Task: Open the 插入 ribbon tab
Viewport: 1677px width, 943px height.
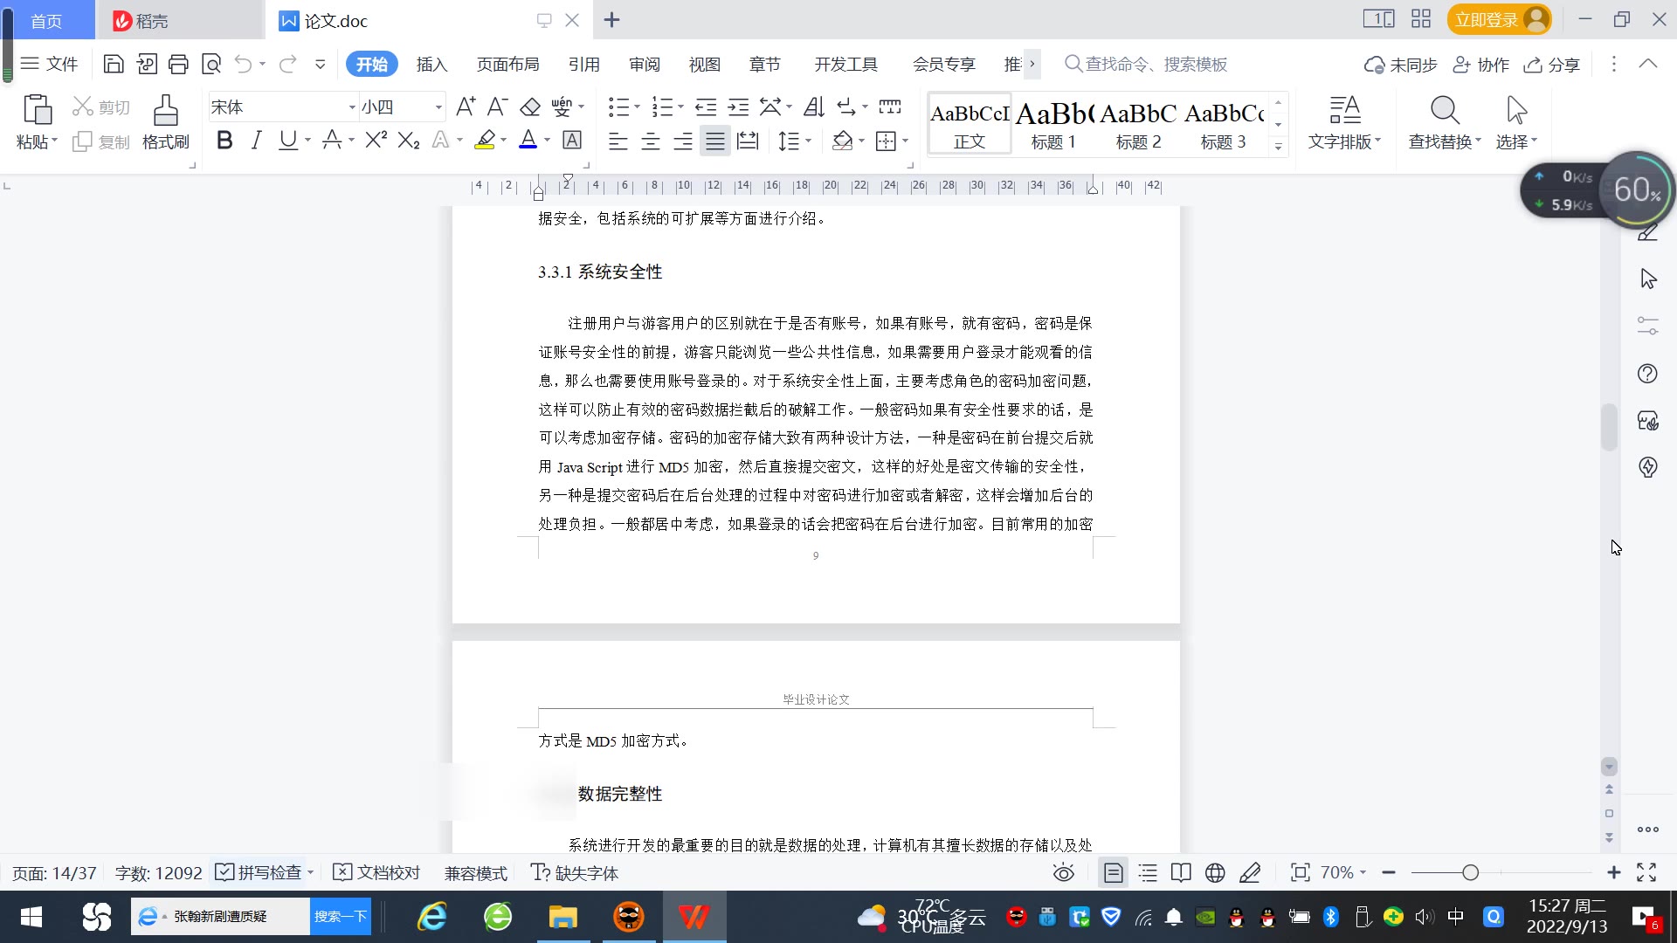Action: coord(431,64)
